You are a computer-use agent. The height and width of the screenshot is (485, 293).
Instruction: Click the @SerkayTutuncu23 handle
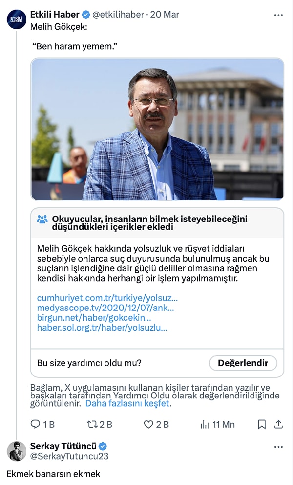(69, 456)
